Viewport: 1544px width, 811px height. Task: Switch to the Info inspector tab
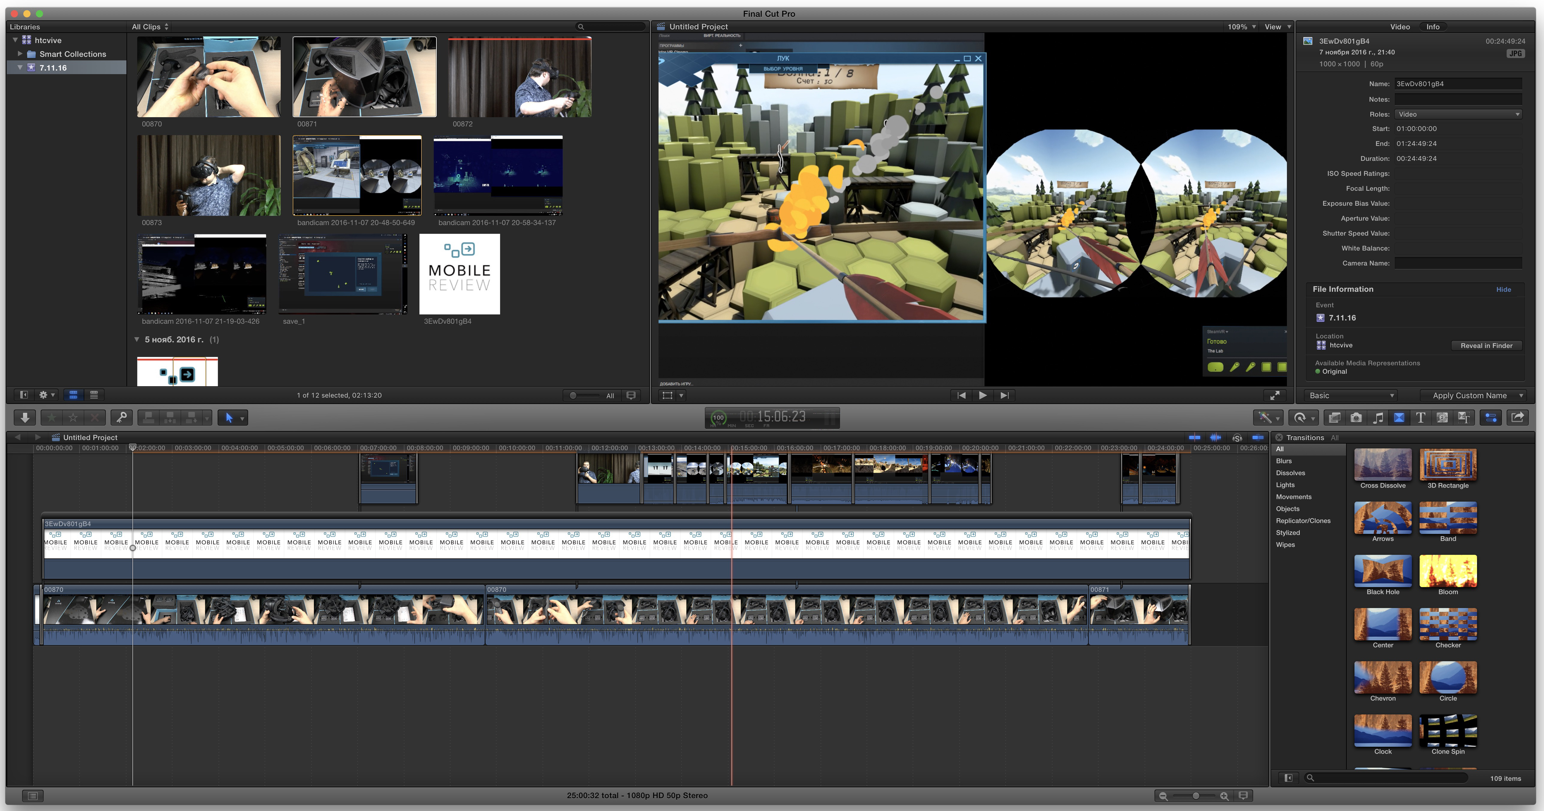(x=1432, y=26)
